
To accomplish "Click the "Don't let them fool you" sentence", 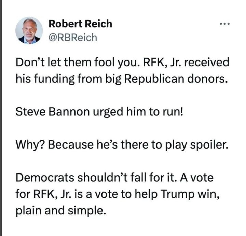I will pos(78,62).
